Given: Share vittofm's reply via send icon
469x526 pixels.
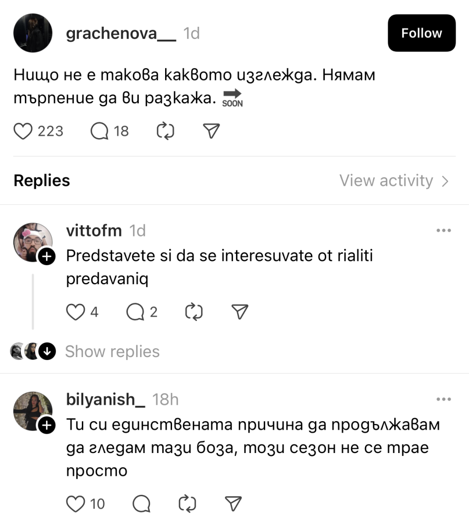Looking at the screenshot, I should 239,312.
